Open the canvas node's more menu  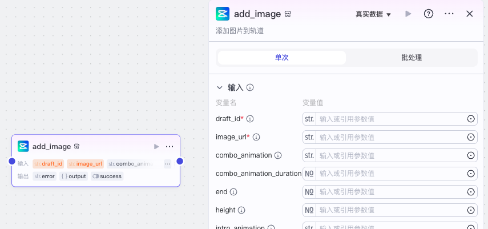(x=170, y=146)
